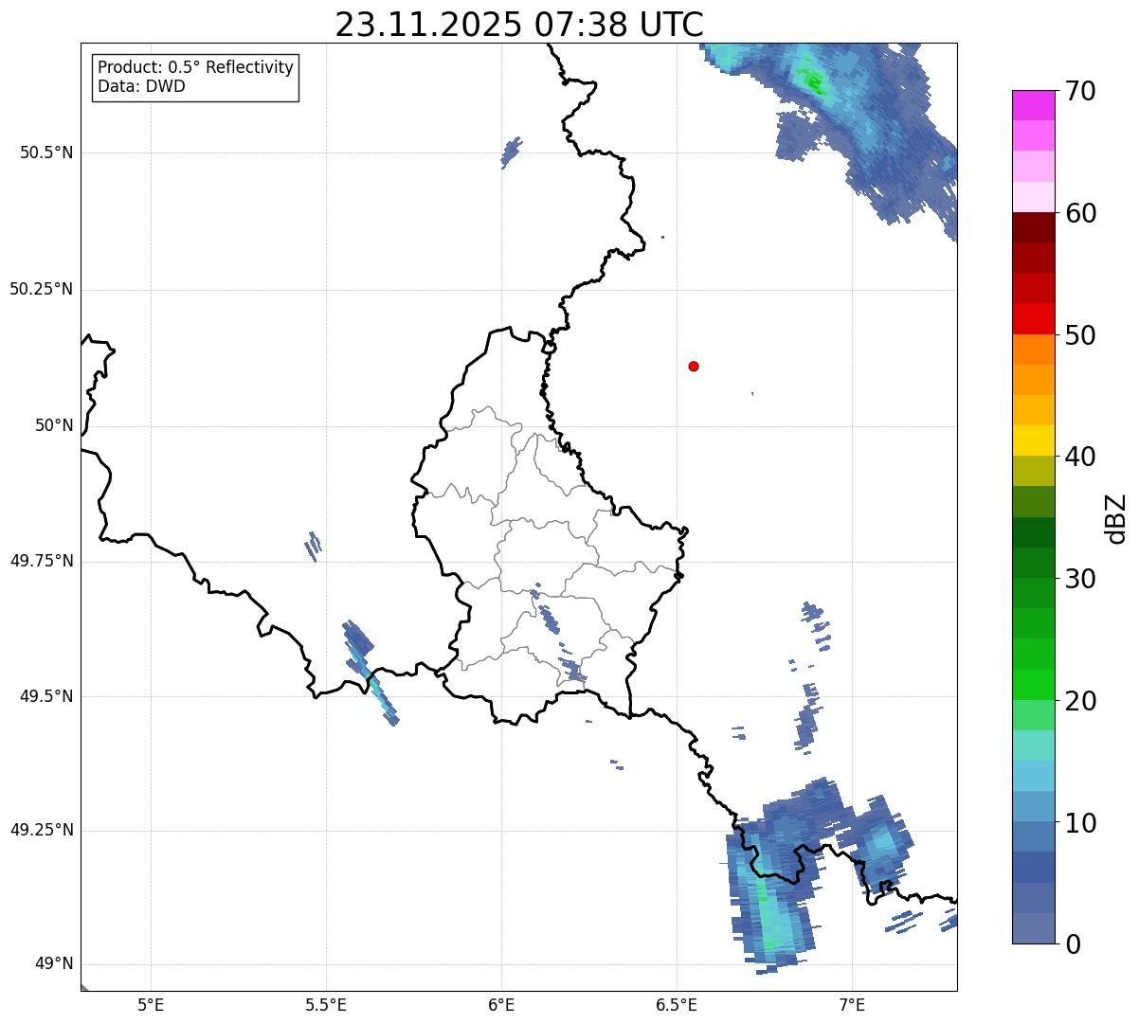Click the 0 tick on colorbar

click(x=1073, y=944)
